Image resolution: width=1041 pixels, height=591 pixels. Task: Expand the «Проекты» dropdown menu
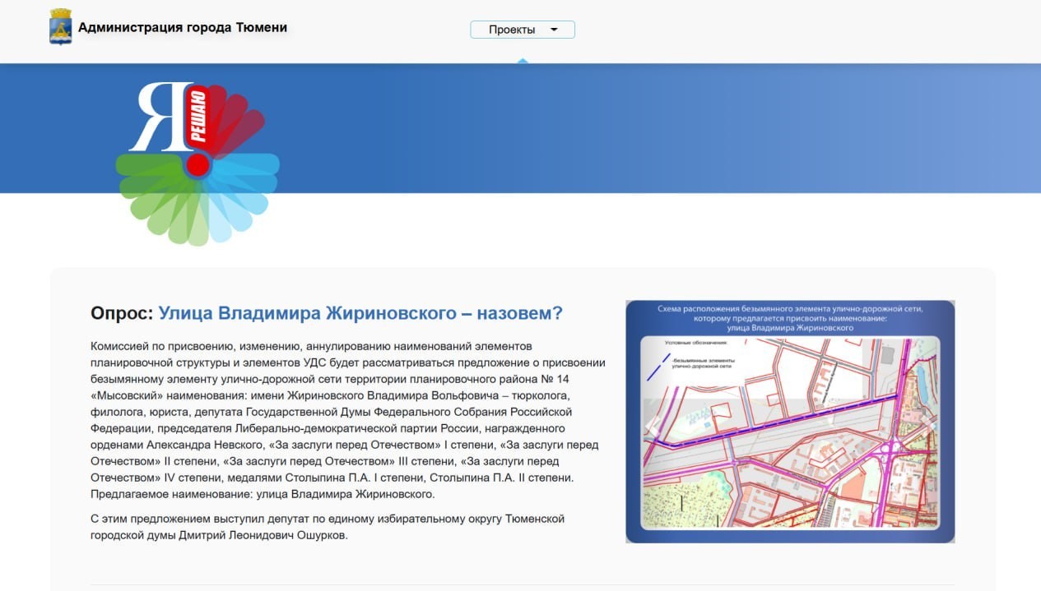point(523,30)
